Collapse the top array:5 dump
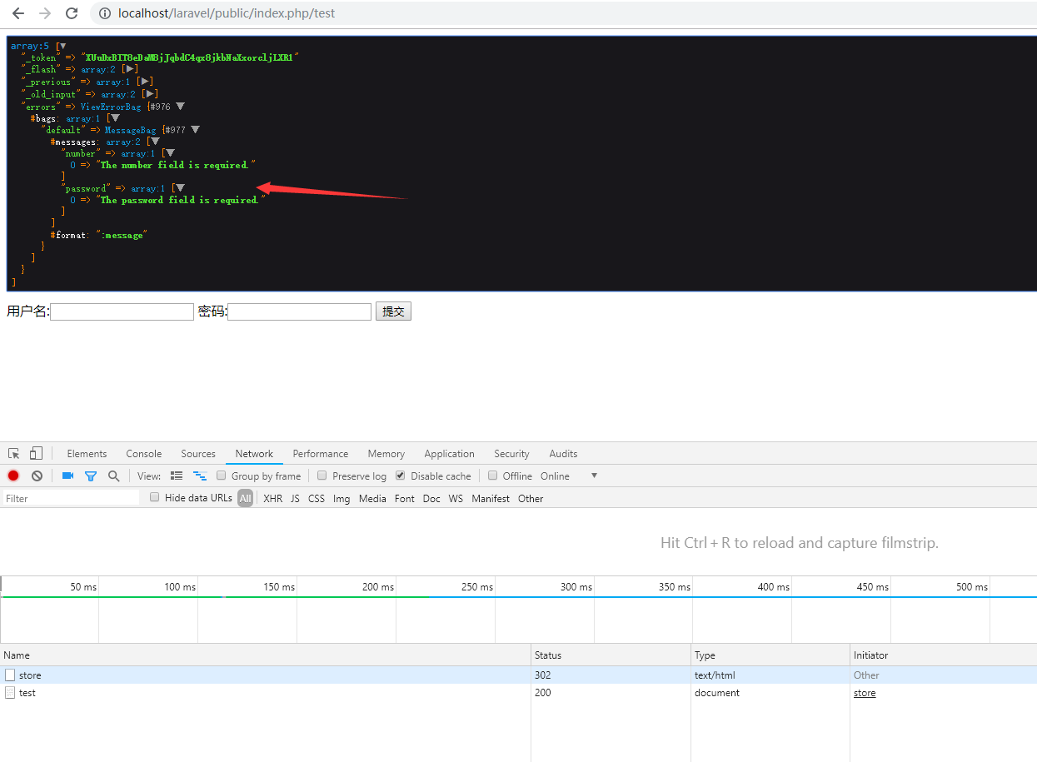Screen dimensions: 1037x762 (x=62, y=46)
